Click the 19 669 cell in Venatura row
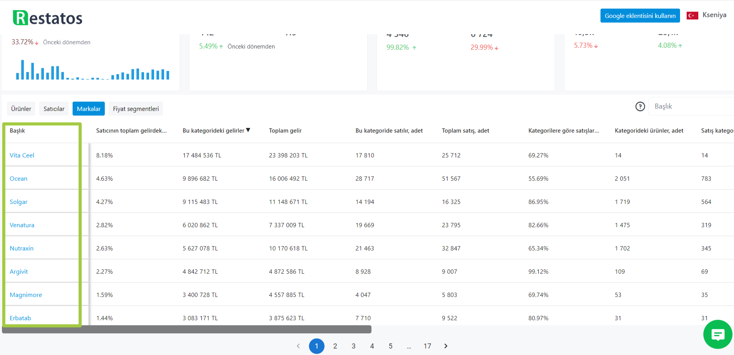The height and width of the screenshot is (355, 734). (365, 225)
